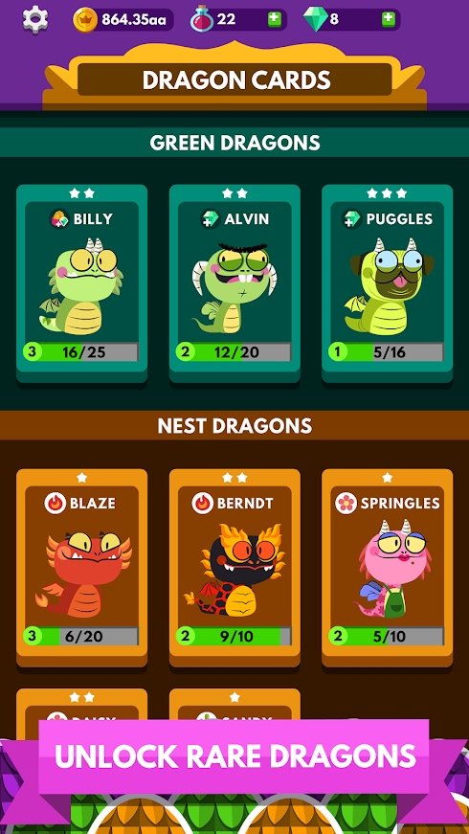Viewport: 469px width, 834px height.
Task: Buy more gems with plus button
Action: [x=389, y=20]
